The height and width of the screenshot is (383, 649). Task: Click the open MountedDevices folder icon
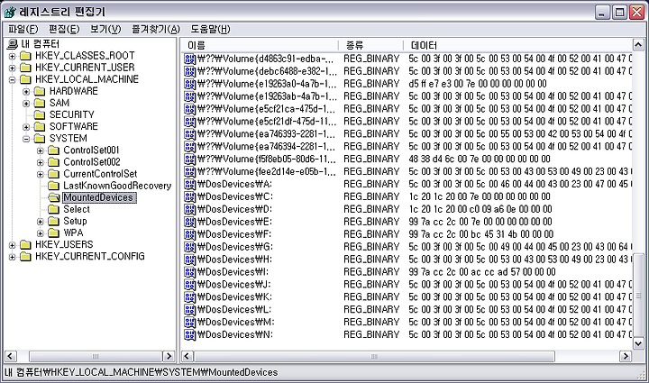pyautogui.click(x=54, y=197)
